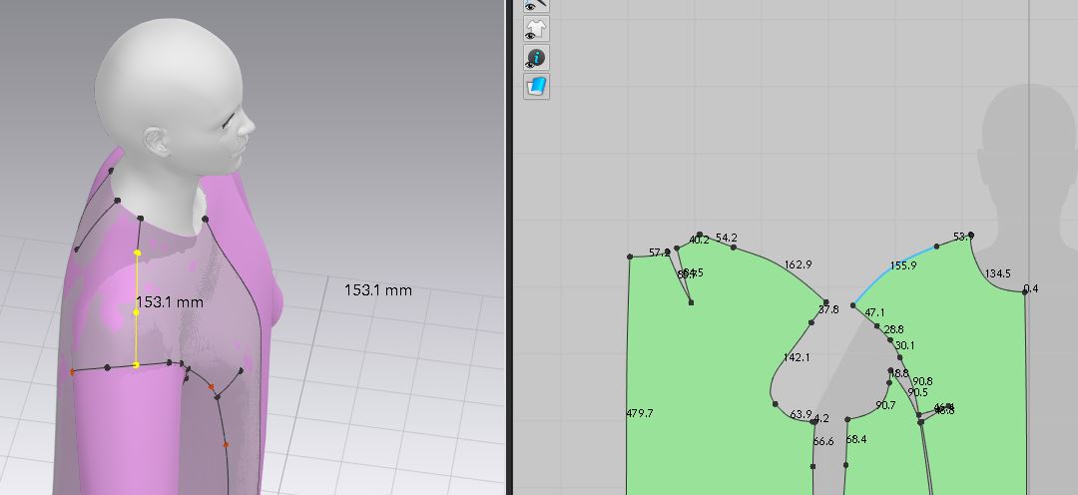This screenshot has width=1078, height=495.
Task: Click the 47.1 segment length label
Action: tap(874, 312)
